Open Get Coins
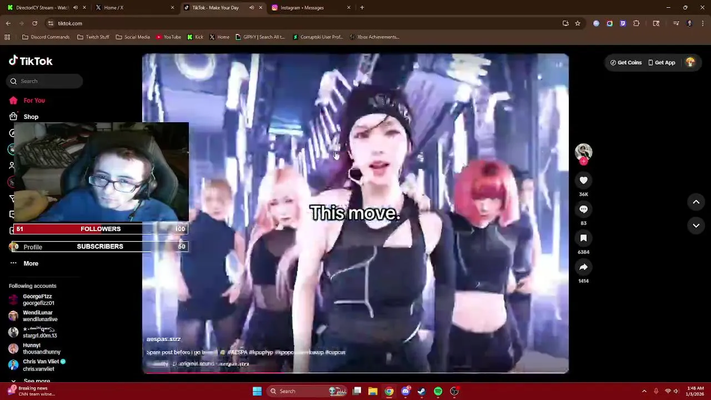This screenshot has width=711, height=400. tap(626, 63)
